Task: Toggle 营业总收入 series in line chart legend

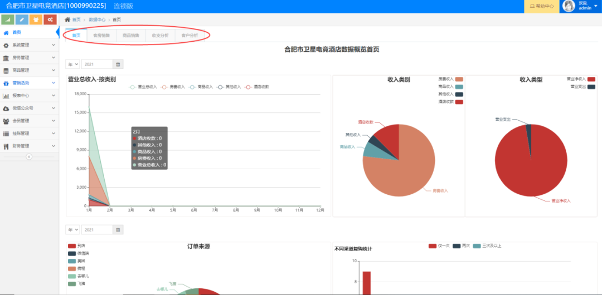Action: click(143, 87)
